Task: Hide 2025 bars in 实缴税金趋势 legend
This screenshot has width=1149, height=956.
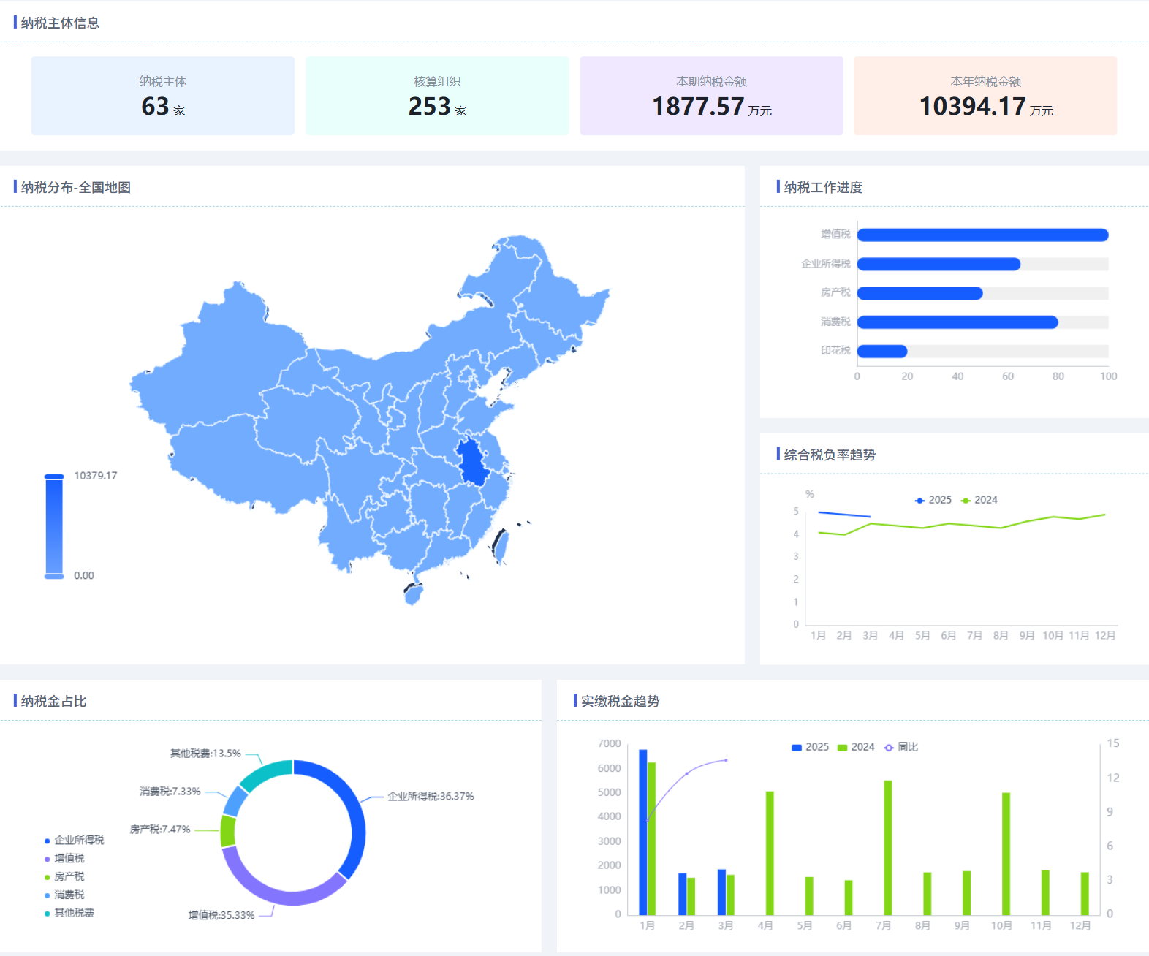Action: click(810, 747)
